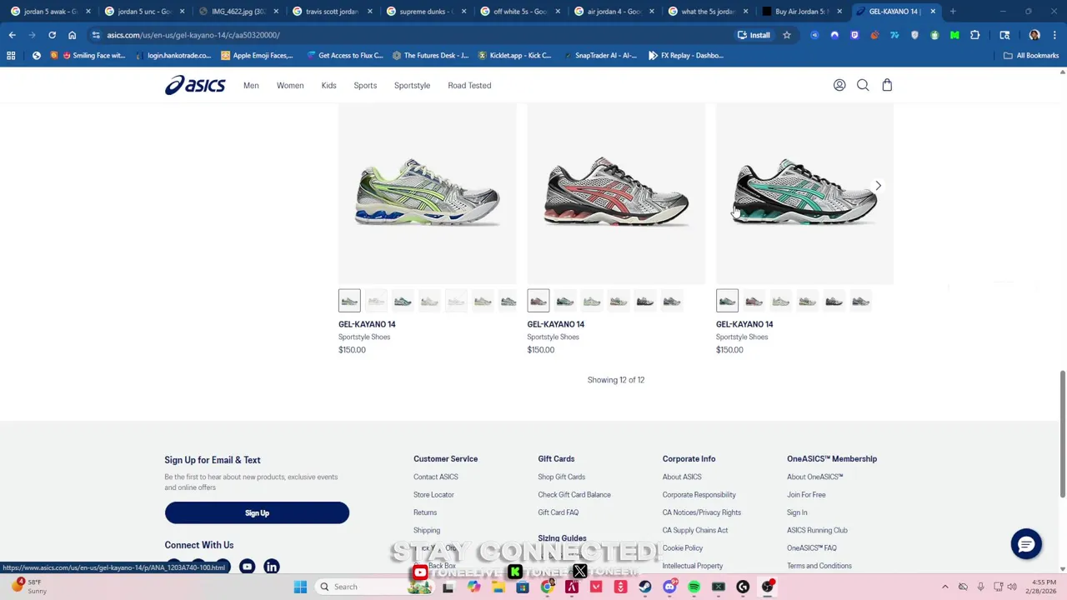Select third color swatch on first GEL-KAYANO 14
Viewport: 1067px width, 600px height.
coord(403,301)
